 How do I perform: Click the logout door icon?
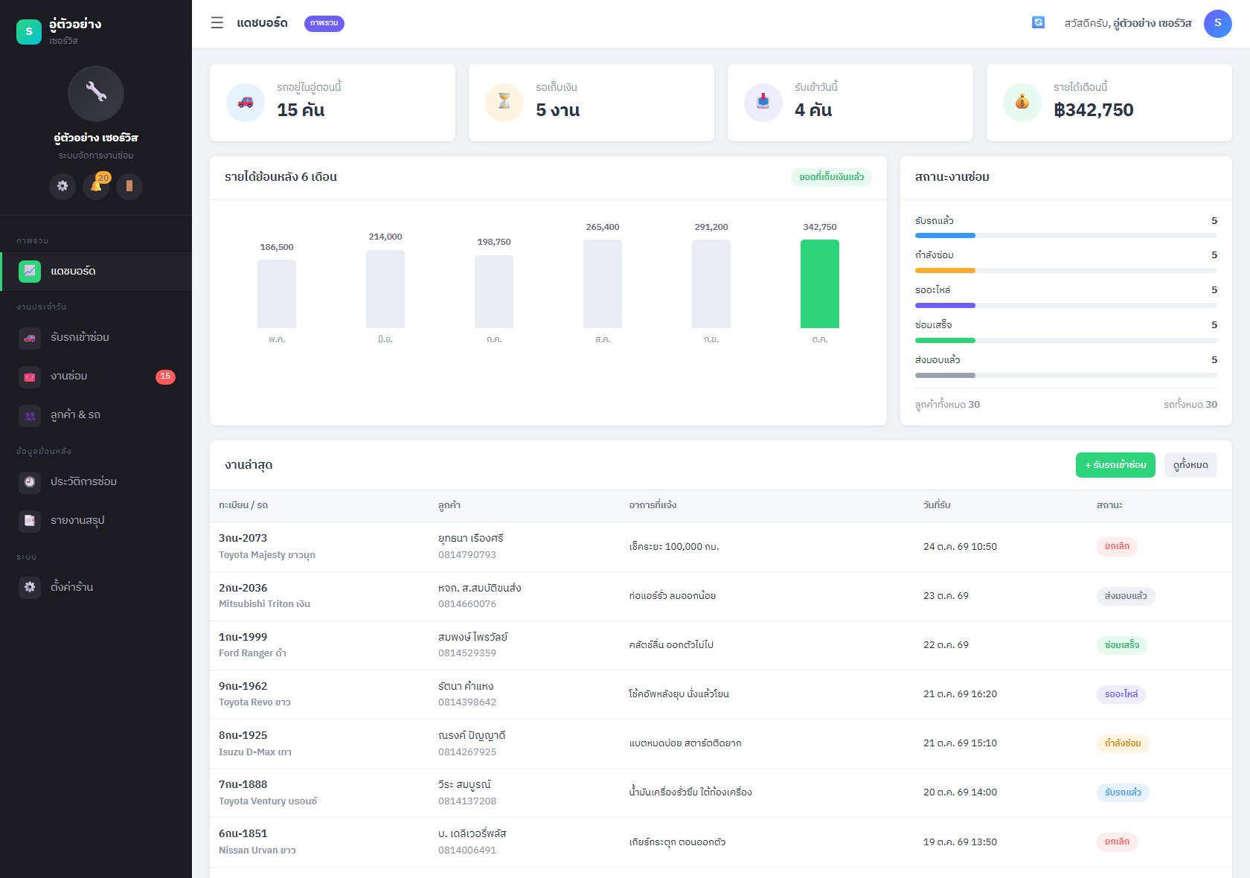click(129, 186)
